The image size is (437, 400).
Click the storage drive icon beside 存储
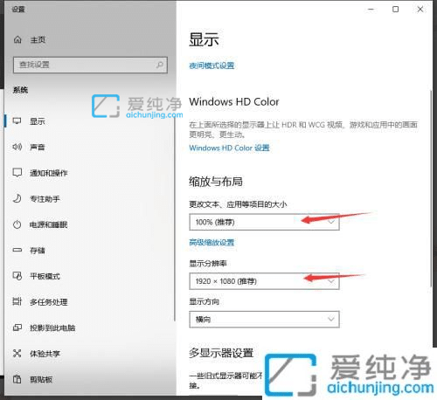[17, 250]
